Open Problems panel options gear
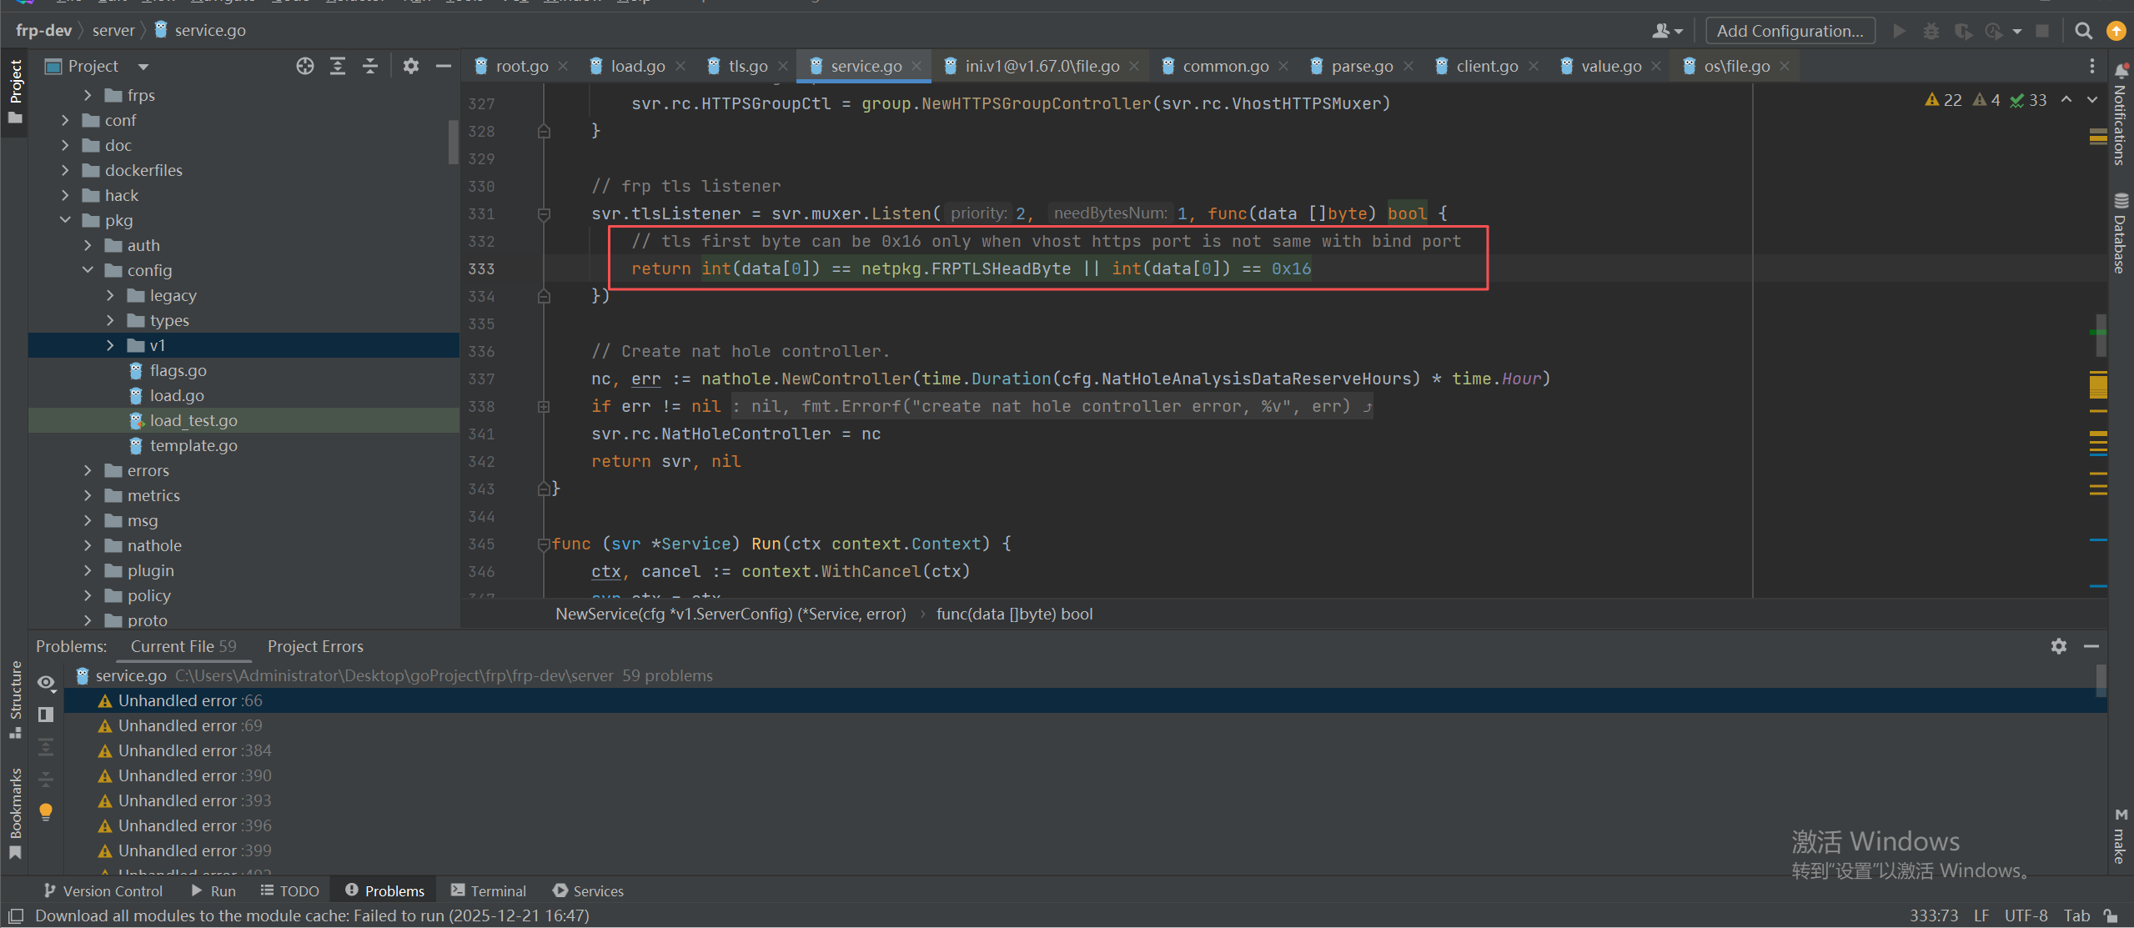 pyautogui.click(x=2059, y=646)
